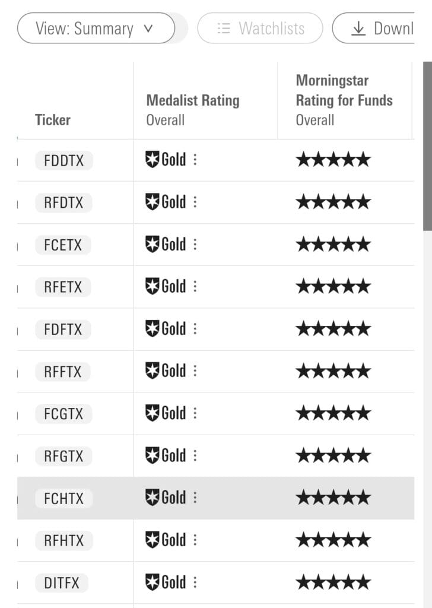Click the vertical scrollbar thumb on the right
This screenshot has width=432, height=608.
pyautogui.click(x=427, y=146)
